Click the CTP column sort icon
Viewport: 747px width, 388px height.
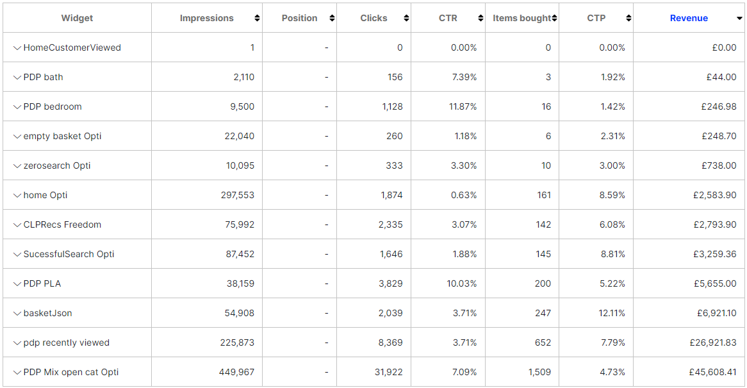click(628, 19)
